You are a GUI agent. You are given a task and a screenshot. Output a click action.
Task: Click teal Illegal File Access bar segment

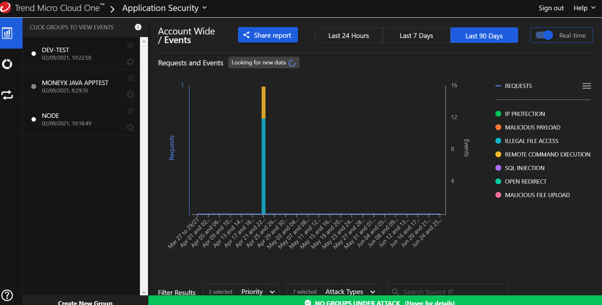click(263, 166)
